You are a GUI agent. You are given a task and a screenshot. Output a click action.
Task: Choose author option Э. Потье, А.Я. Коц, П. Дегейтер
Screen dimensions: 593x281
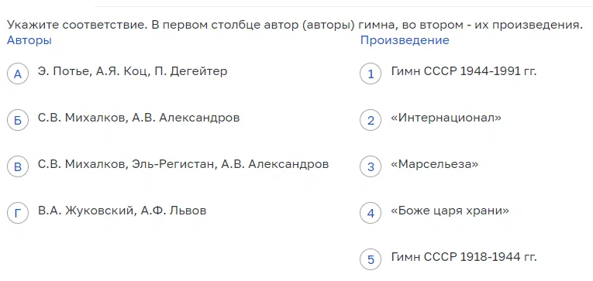tap(133, 71)
